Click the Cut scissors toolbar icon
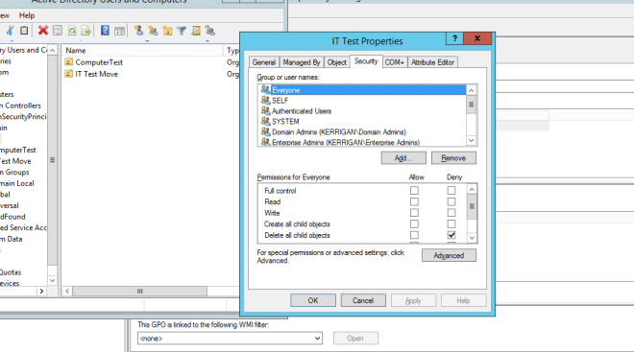This screenshot has height=352, width=634. (10, 31)
